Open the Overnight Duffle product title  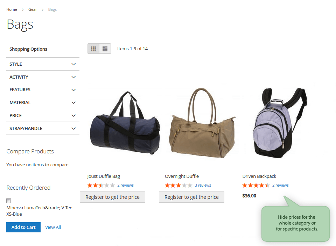pyautogui.click(x=182, y=176)
